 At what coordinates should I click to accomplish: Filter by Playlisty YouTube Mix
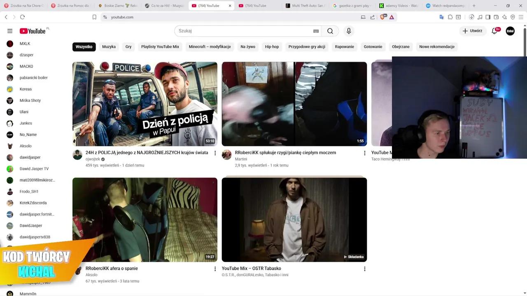[x=160, y=47]
